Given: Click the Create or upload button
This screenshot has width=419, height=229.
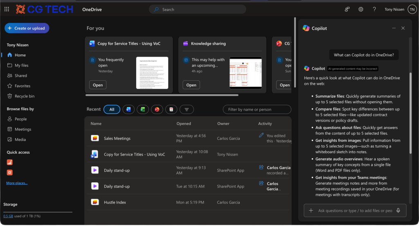Looking at the screenshot, I should click(x=27, y=28).
